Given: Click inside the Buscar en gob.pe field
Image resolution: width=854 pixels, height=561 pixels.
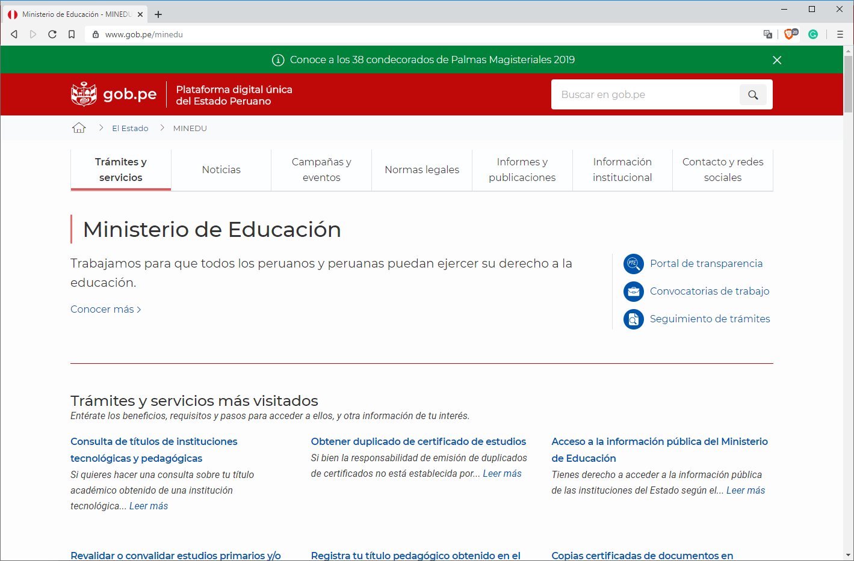Looking at the screenshot, I should click(x=645, y=94).
